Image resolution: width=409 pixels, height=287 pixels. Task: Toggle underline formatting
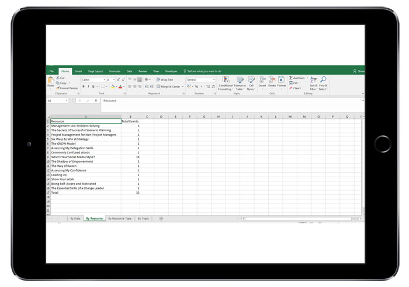(93, 86)
